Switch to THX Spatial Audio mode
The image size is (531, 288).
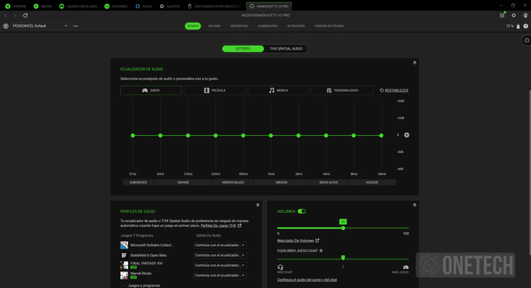coord(286,49)
